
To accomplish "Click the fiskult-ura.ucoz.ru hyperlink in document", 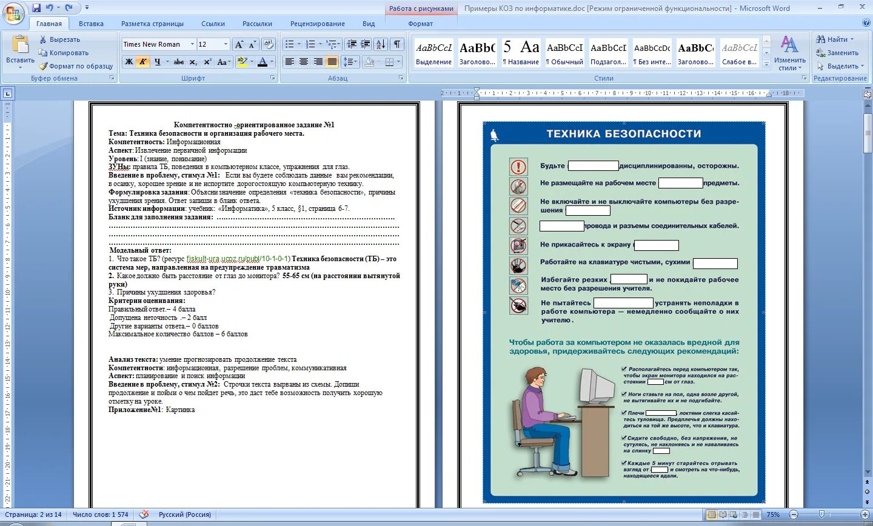I will click(238, 259).
